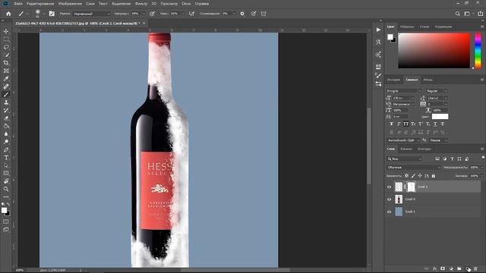Close the open document tab
Screen dimensions: 486x273
pos(144,24)
